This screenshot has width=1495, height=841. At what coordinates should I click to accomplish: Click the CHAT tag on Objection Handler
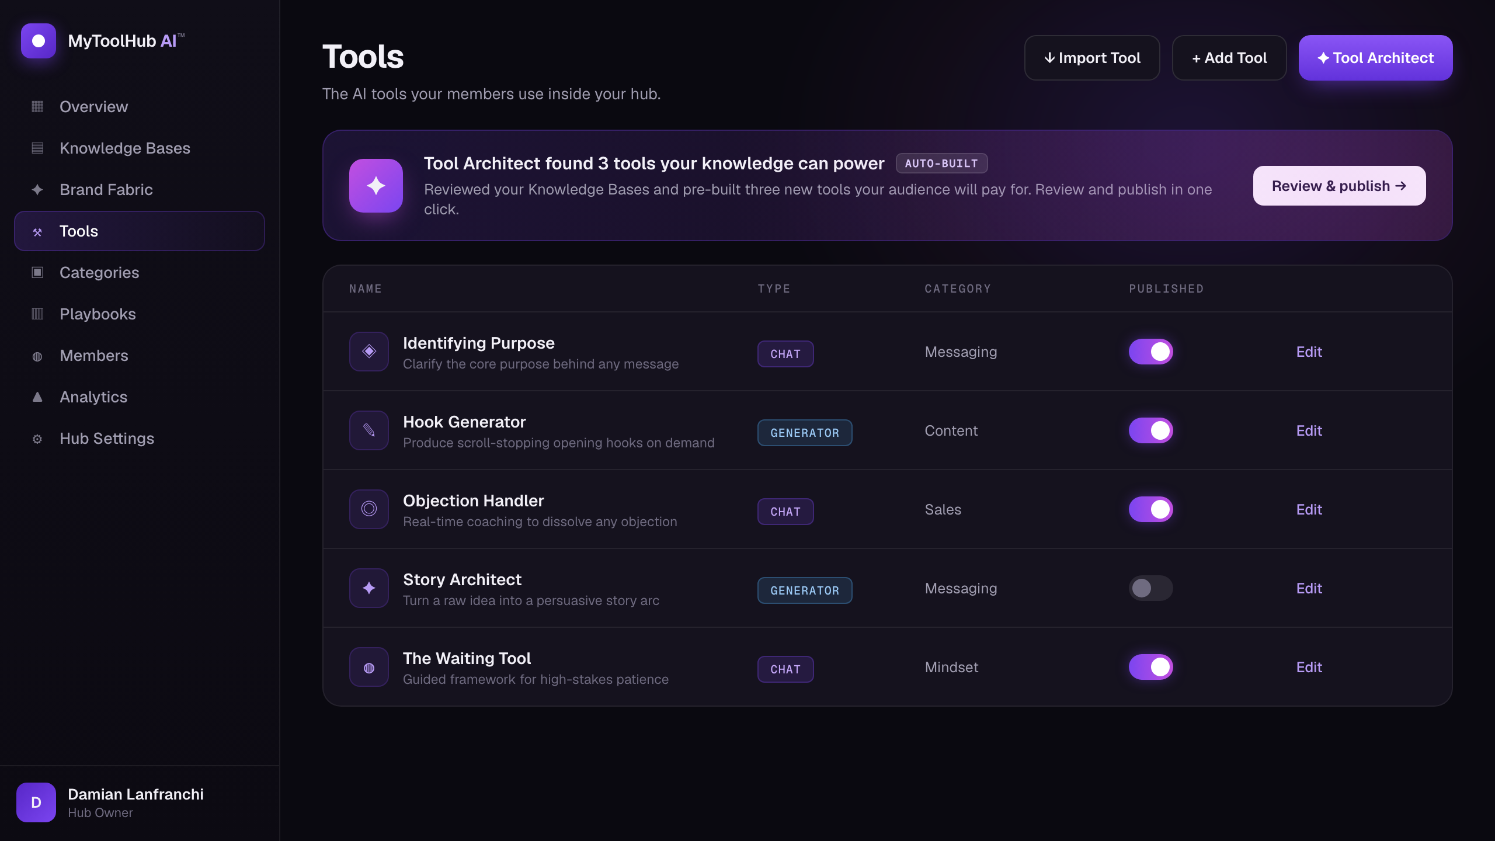[785, 512]
